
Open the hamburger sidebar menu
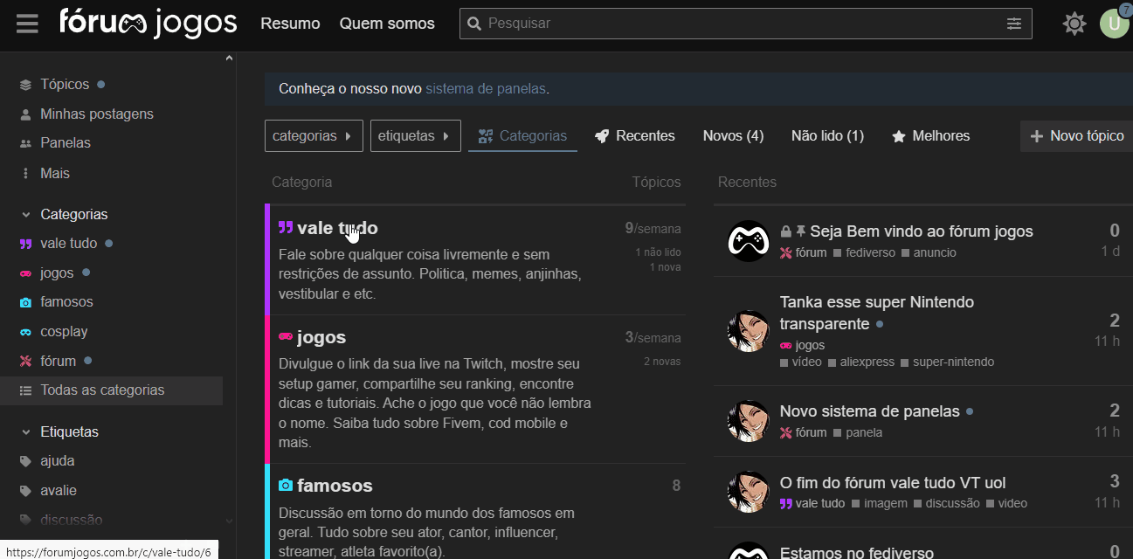(x=27, y=24)
